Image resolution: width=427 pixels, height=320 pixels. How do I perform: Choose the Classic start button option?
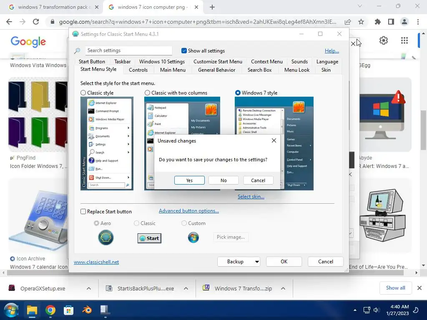tap(136, 223)
